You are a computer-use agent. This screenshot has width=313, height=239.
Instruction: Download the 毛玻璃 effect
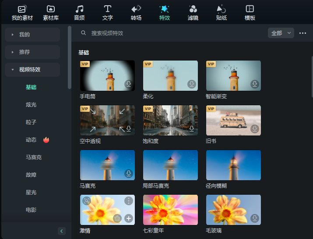point(255,218)
